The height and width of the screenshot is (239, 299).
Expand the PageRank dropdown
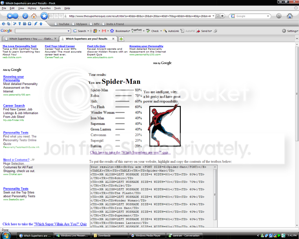coord(144,31)
